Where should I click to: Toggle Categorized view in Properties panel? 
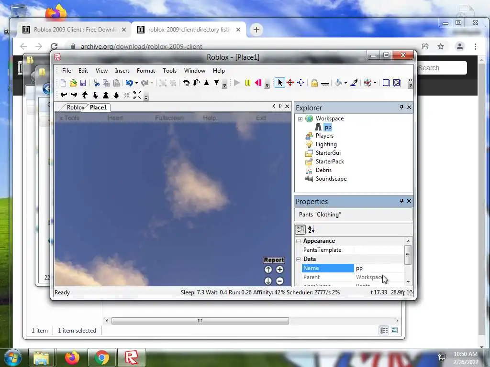click(x=301, y=229)
